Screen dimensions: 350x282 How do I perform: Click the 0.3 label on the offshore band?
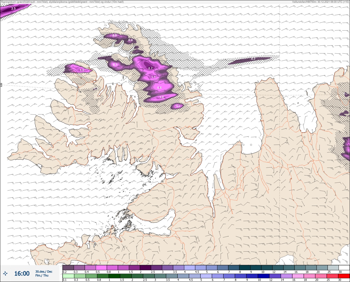253,59
